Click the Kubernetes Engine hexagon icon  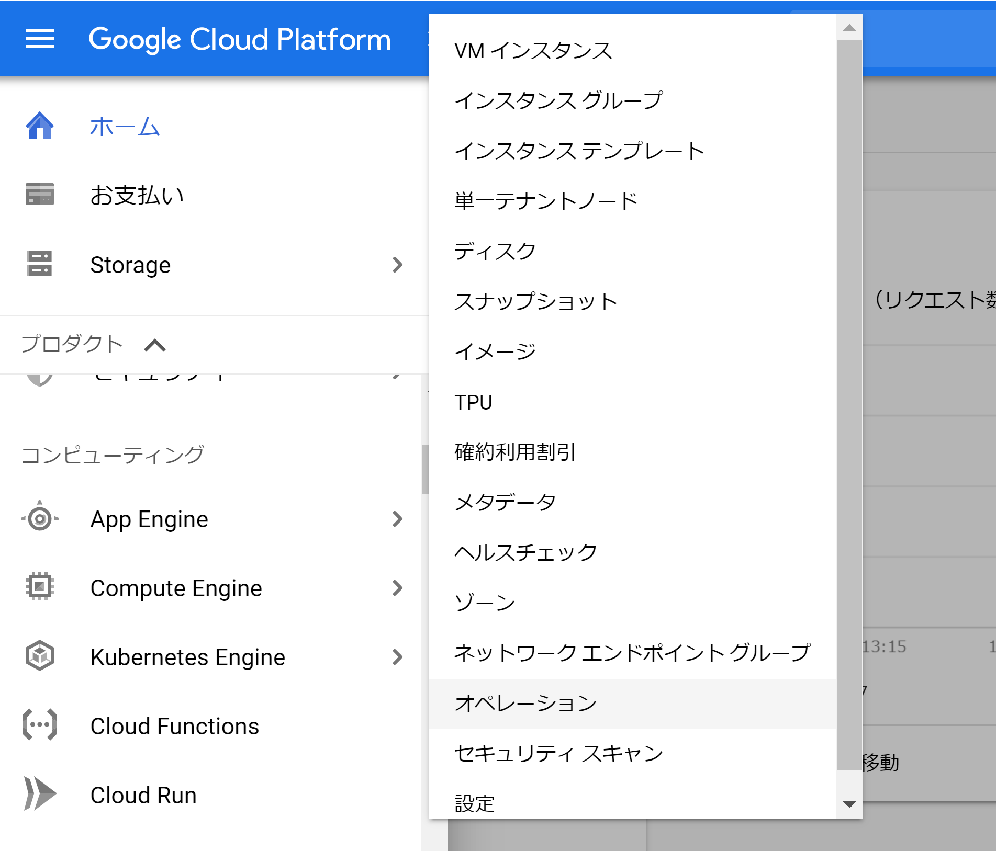(40, 655)
